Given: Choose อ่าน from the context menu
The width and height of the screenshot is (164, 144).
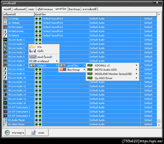Looking at the screenshot, I should pyautogui.click(x=44, y=47).
